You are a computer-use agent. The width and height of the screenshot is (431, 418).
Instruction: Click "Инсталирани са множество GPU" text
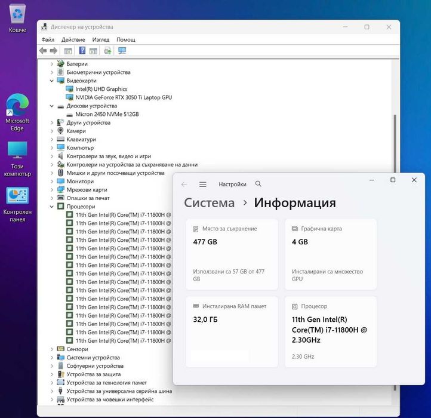click(x=327, y=275)
